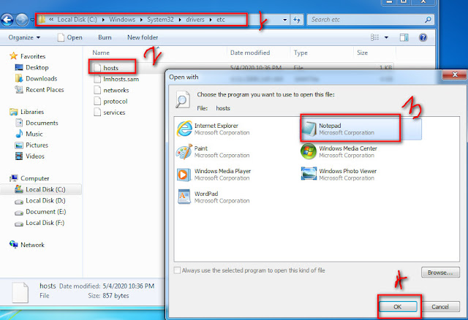This screenshot has height=320, width=468.
Task: Click System32 in the address breadcrumb
Action: pyautogui.click(x=160, y=20)
